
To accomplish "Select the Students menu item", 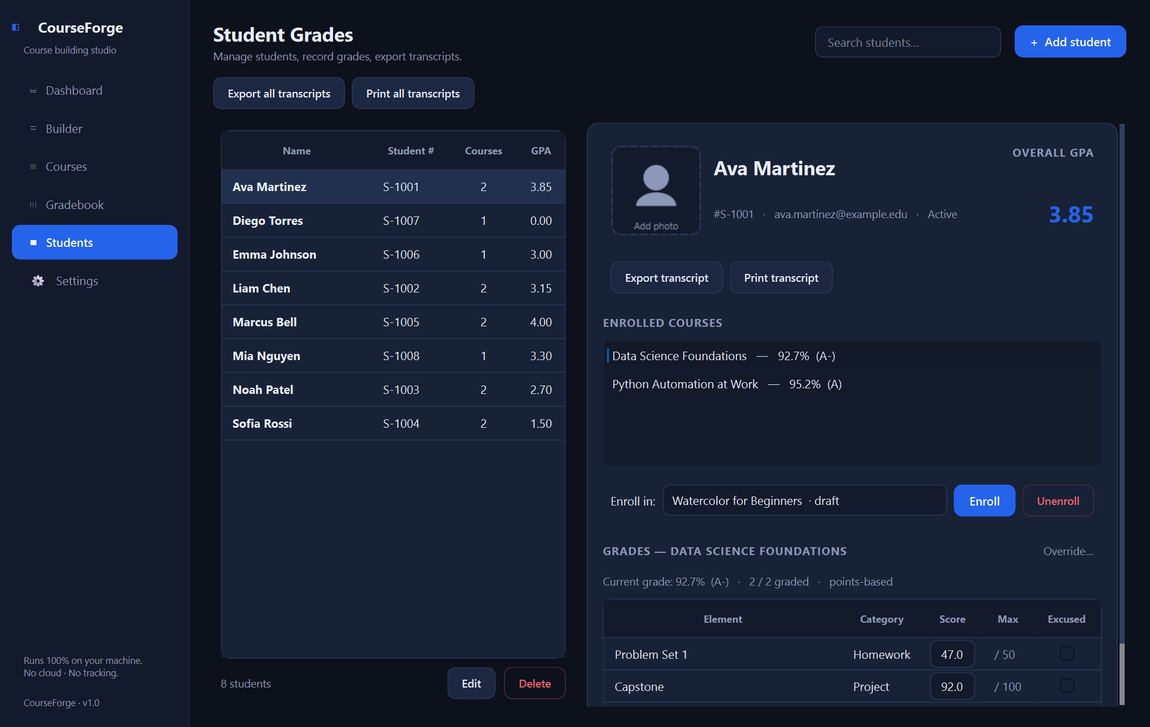I will (x=95, y=243).
